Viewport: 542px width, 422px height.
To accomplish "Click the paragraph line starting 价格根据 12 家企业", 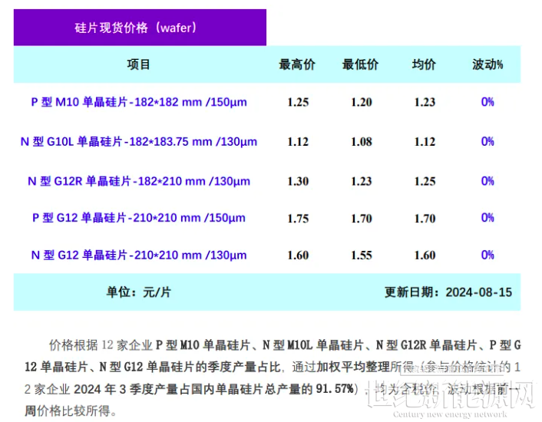I will 285,345.
